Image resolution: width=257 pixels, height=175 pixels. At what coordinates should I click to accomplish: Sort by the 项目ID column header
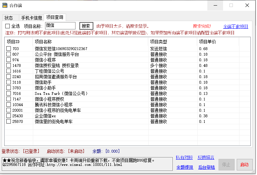19,42
